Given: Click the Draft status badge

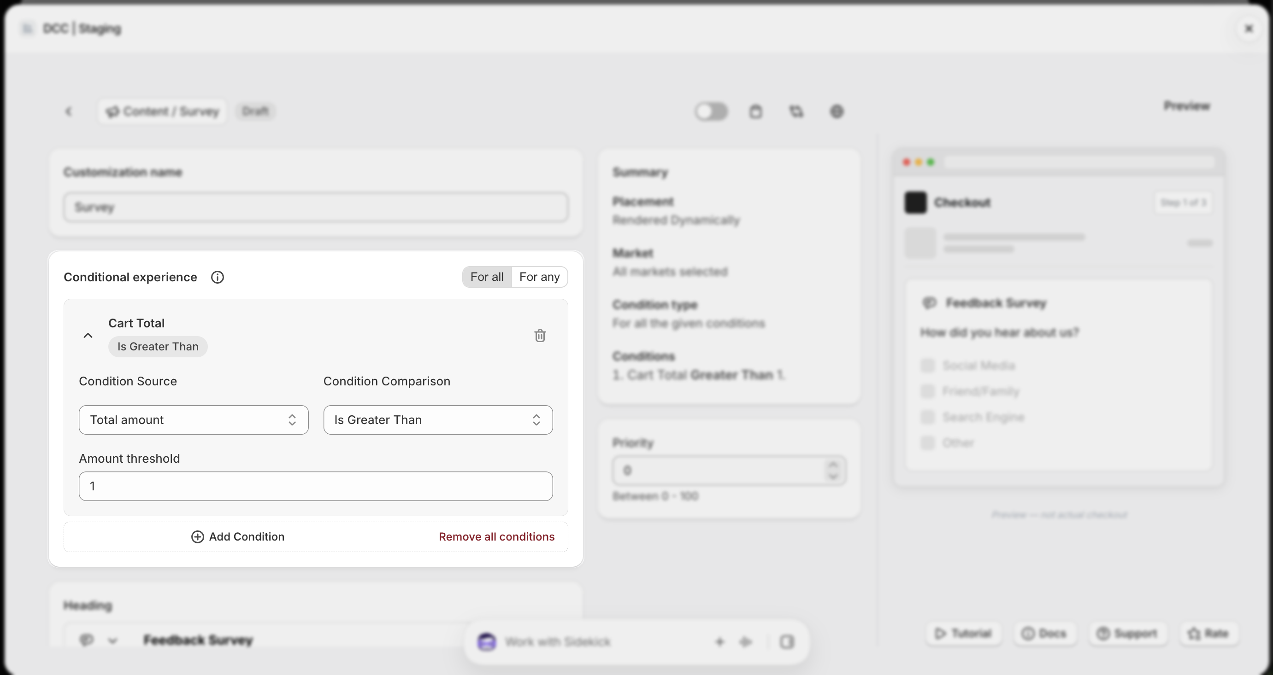Looking at the screenshot, I should (255, 111).
